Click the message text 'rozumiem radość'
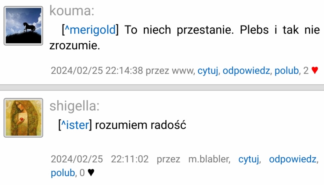 140,125
